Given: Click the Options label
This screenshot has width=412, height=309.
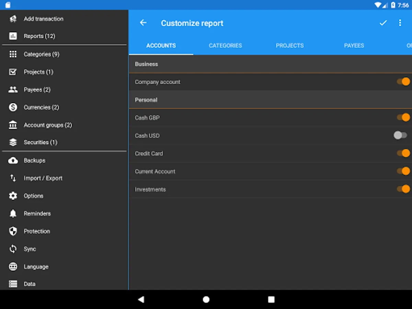Looking at the screenshot, I should pyautogui.click(x=34, y=196).
